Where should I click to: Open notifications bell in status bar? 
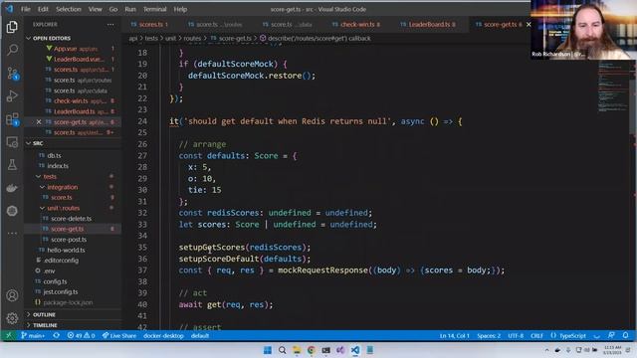(626, 335)
